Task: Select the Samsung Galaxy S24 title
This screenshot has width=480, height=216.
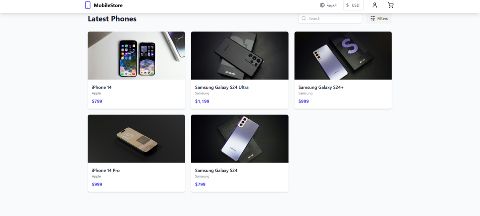Action: [x=216, y=171]
